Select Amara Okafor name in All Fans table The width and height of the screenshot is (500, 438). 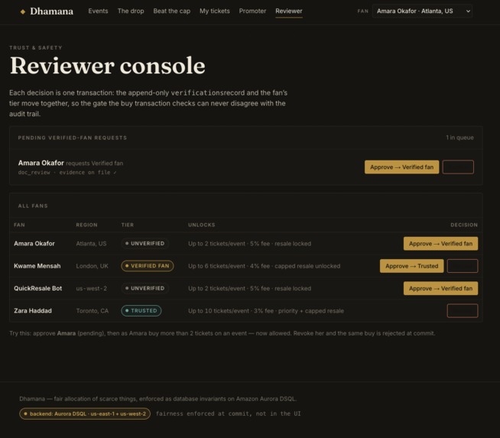pos(34,244)
